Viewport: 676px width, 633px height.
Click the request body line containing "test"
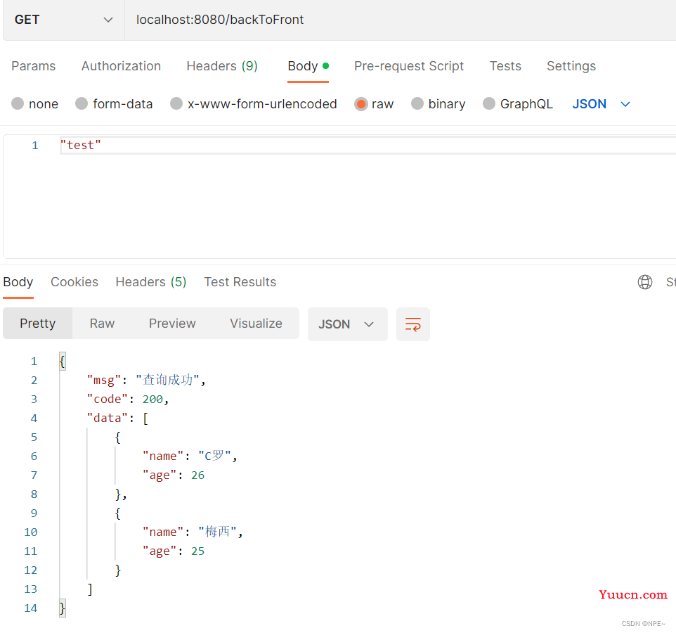[368, 146]
